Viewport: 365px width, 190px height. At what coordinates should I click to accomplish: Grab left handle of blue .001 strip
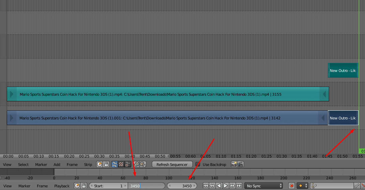[12, 118]
